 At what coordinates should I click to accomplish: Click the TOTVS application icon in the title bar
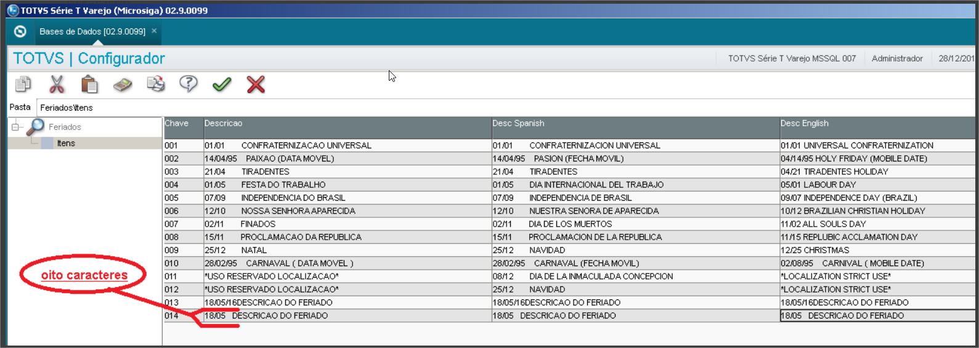click(x=12, y=10)
